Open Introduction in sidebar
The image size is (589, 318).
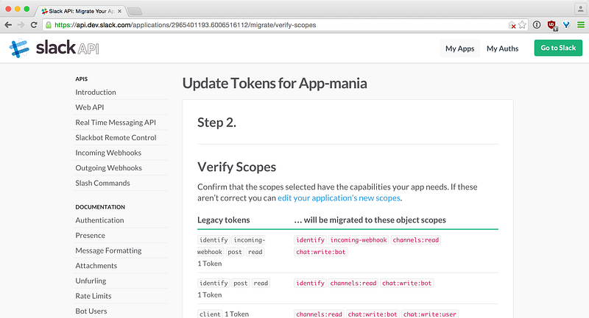pyautogui.click(x=96, y=92)
